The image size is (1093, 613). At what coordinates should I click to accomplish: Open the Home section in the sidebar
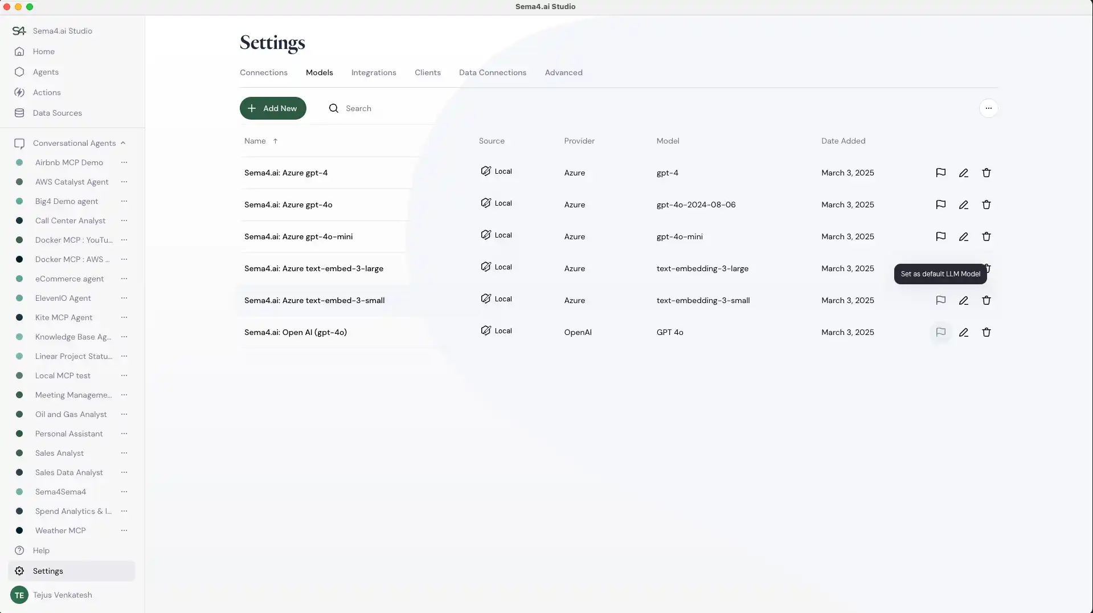43,51
